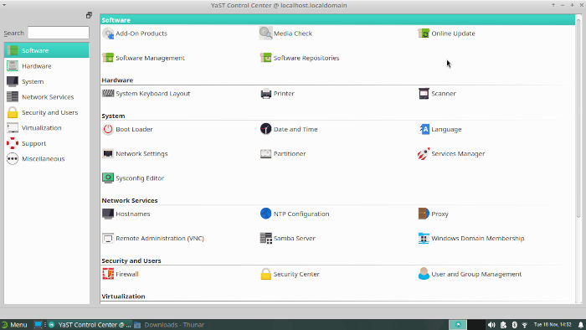Select Software category in sidebar
The image size is (586, 330).
tap(47, 50)
